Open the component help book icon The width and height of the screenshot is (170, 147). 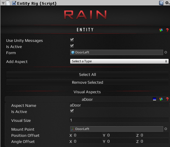161,3
